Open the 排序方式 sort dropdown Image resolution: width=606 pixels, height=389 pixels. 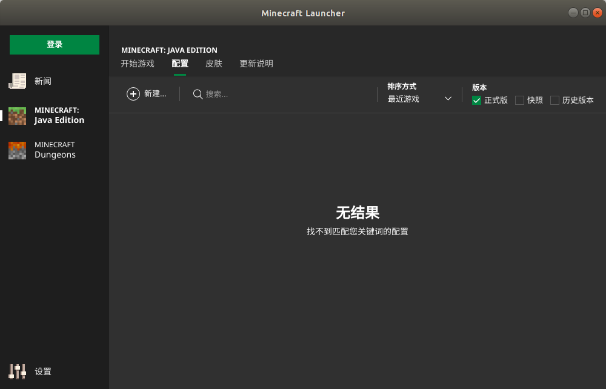click(420, 99)
